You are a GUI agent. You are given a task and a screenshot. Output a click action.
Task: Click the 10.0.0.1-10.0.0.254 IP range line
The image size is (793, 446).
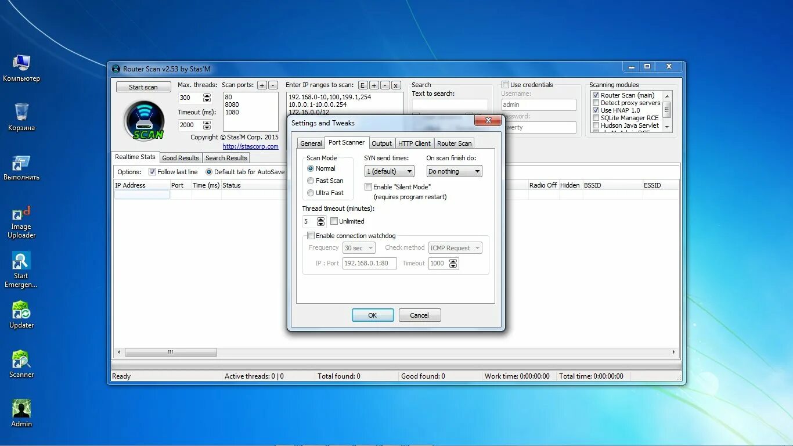[318, 105]
